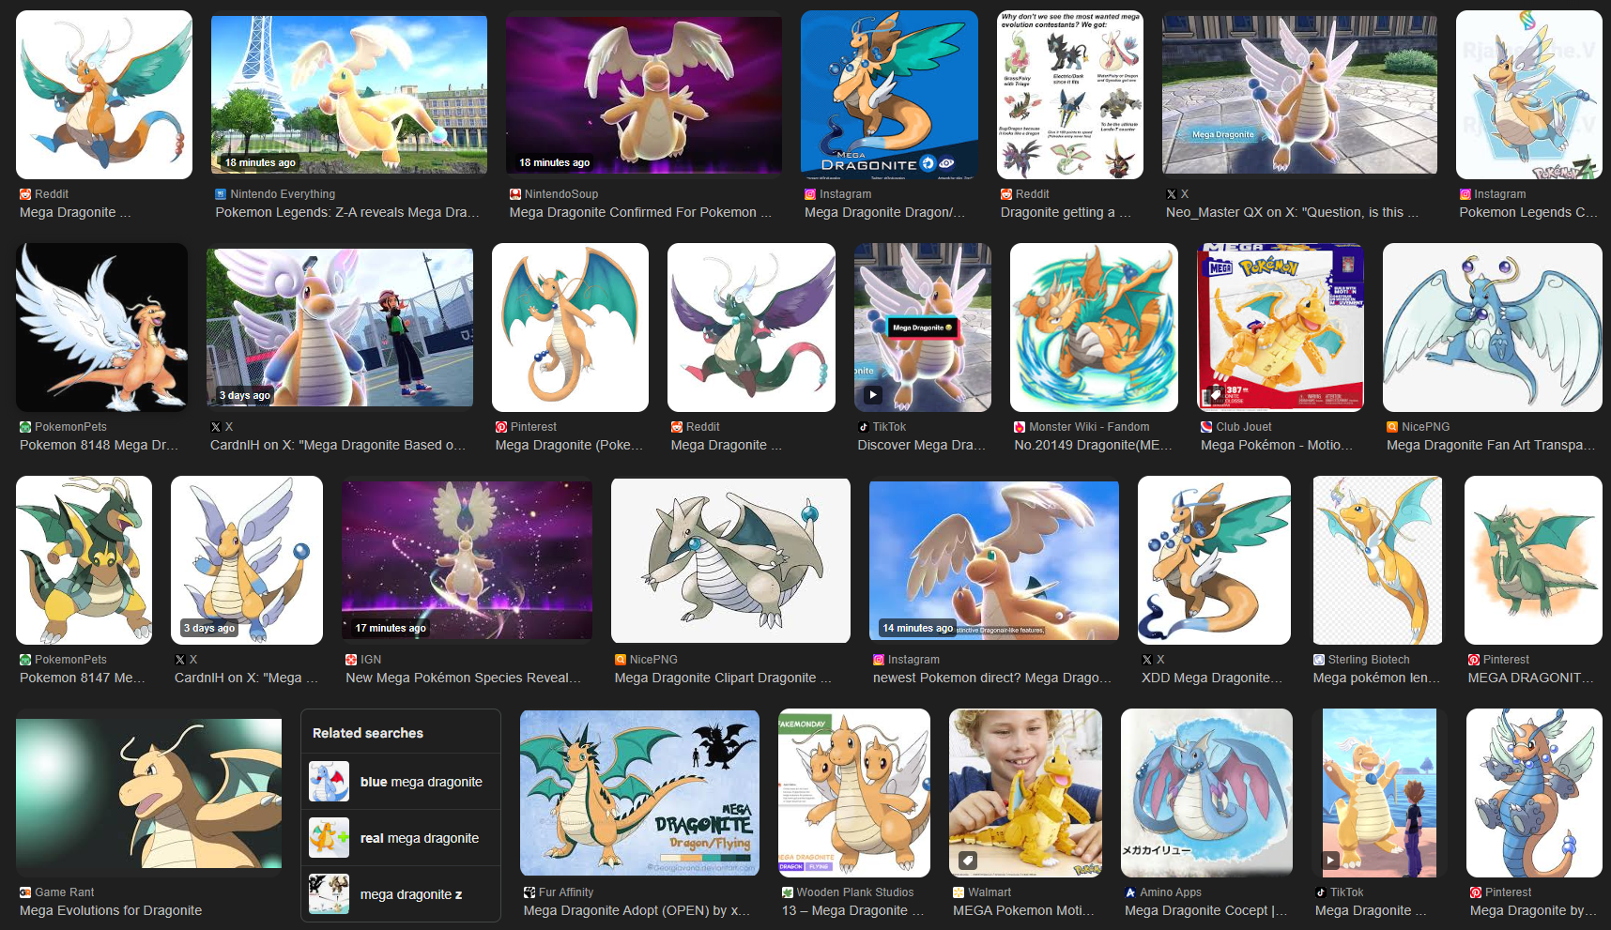Click the NintendoSoup source favicon
The width and height of the screenshot is (1611, 930).
515,194
